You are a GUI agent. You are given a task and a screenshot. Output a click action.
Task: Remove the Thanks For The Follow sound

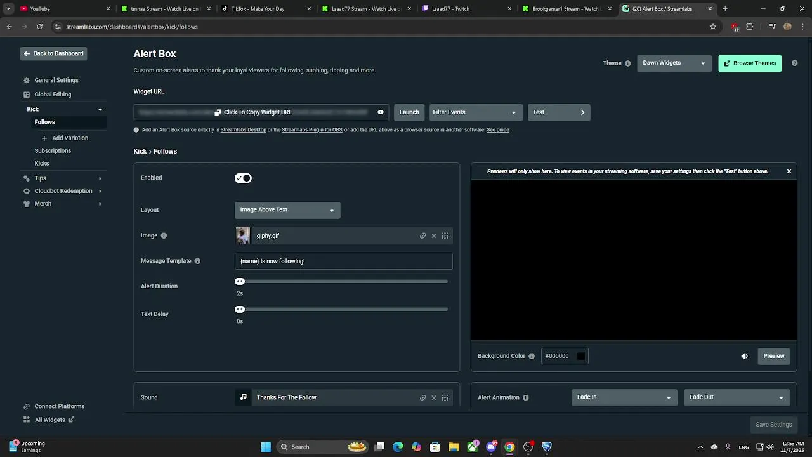(x=434, y=398)
